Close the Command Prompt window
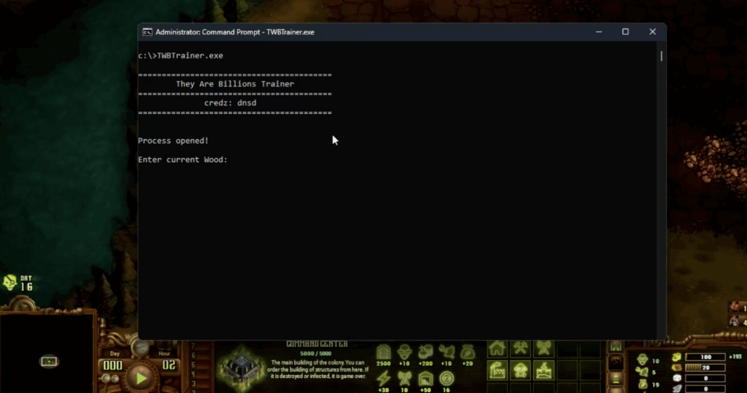 (653, 32)
